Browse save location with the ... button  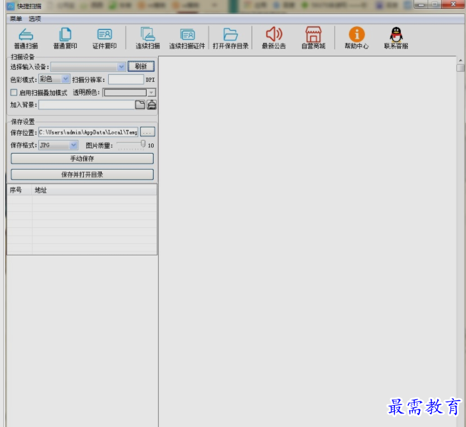(x=147, y=132)
